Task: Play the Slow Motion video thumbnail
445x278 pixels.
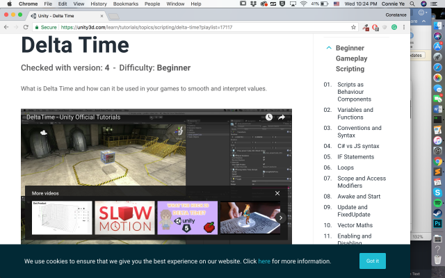Action: tap(125, 218)
